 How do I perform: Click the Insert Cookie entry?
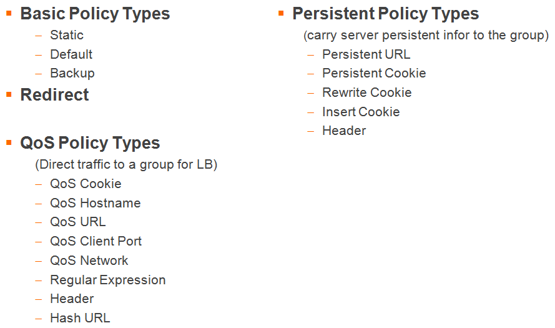361,112
